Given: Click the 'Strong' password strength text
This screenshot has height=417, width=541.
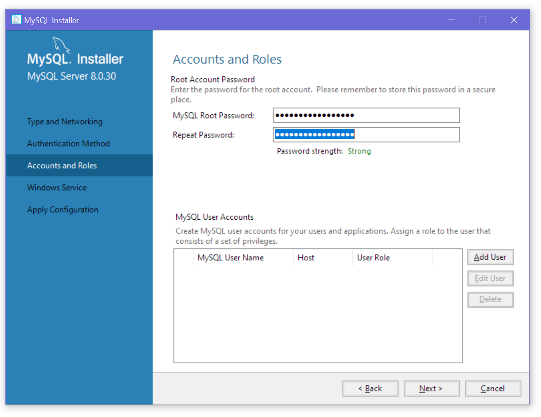Looking at the screenshot, I should (x=359, y=151).
